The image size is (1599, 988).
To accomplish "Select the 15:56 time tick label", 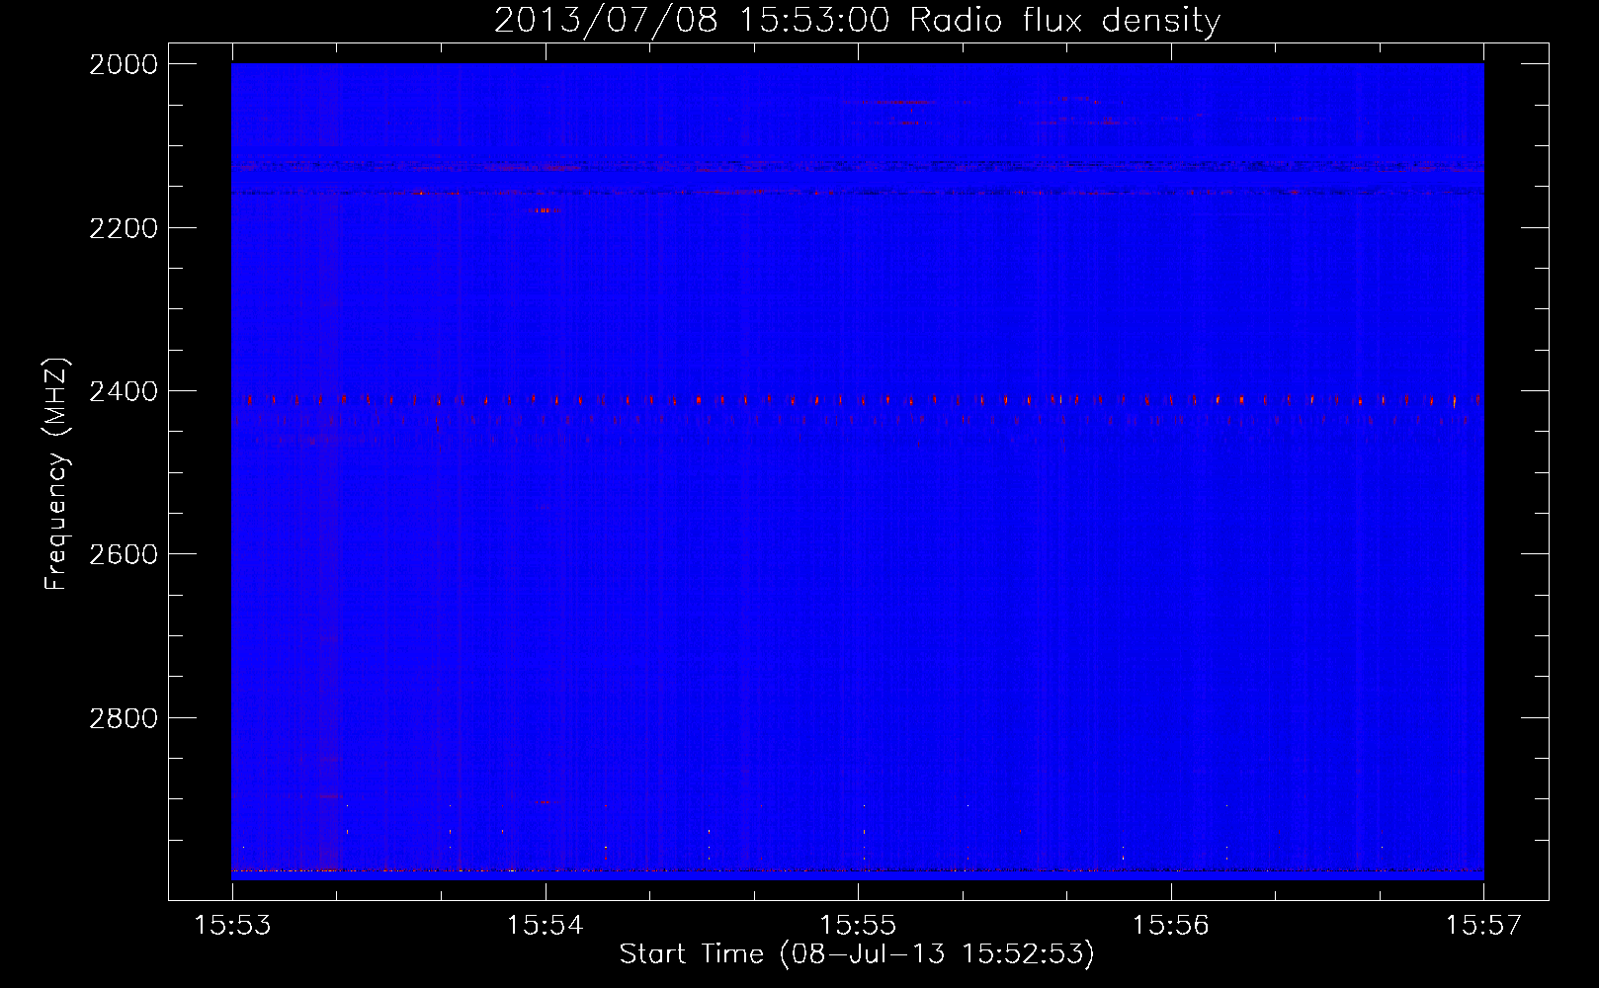I will tap(1171, 925).
